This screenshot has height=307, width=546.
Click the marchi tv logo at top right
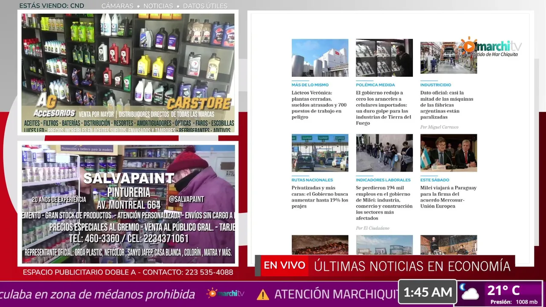(491, 47)
